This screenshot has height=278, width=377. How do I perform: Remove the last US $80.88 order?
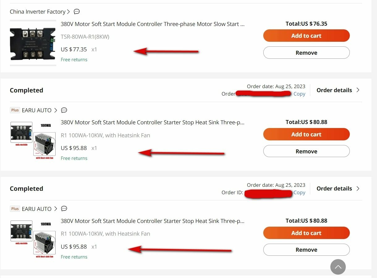pos(306,250)
